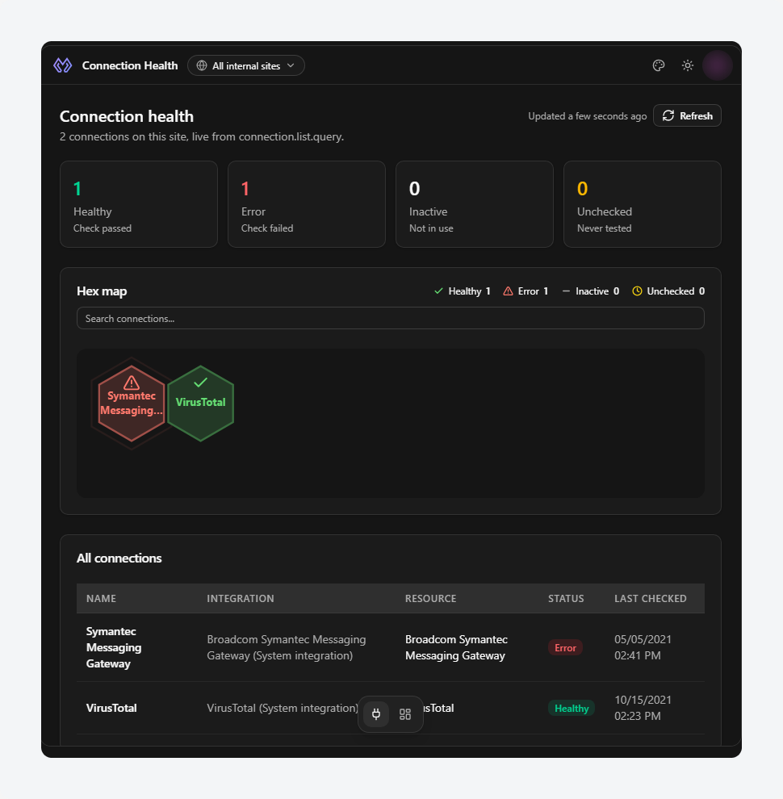Expand the All internal sites dropdown
Image resolution: width=783 pixels, height=799 pixels.
tap(246, 65)
